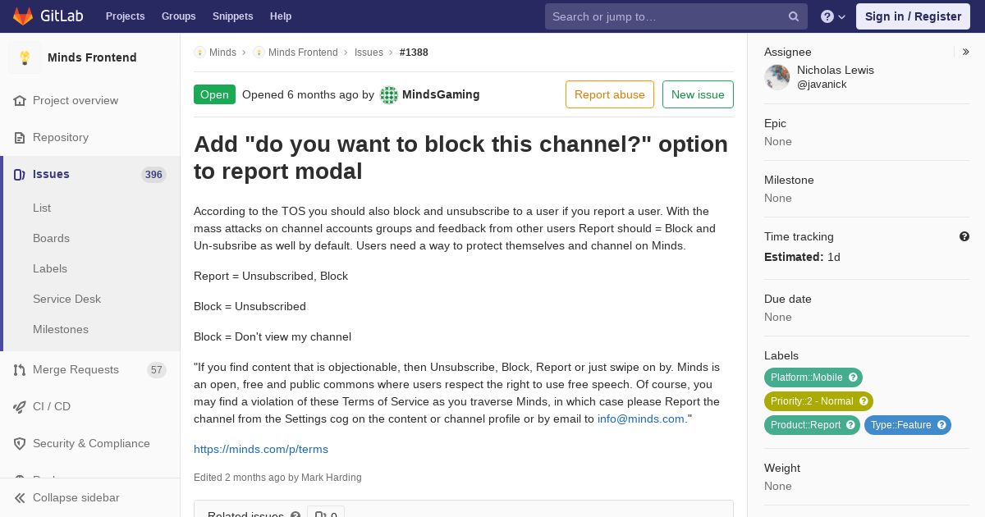Click the New issue button

698,94
